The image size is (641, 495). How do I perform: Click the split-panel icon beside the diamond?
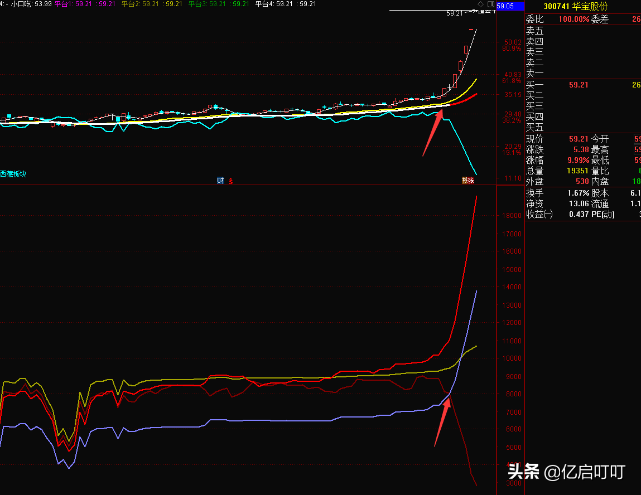click(x=490, y=4)
